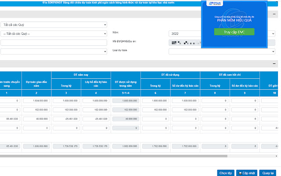
Task: Click column 9 cell in fourth data row
Action: click(x=245, y=128)
